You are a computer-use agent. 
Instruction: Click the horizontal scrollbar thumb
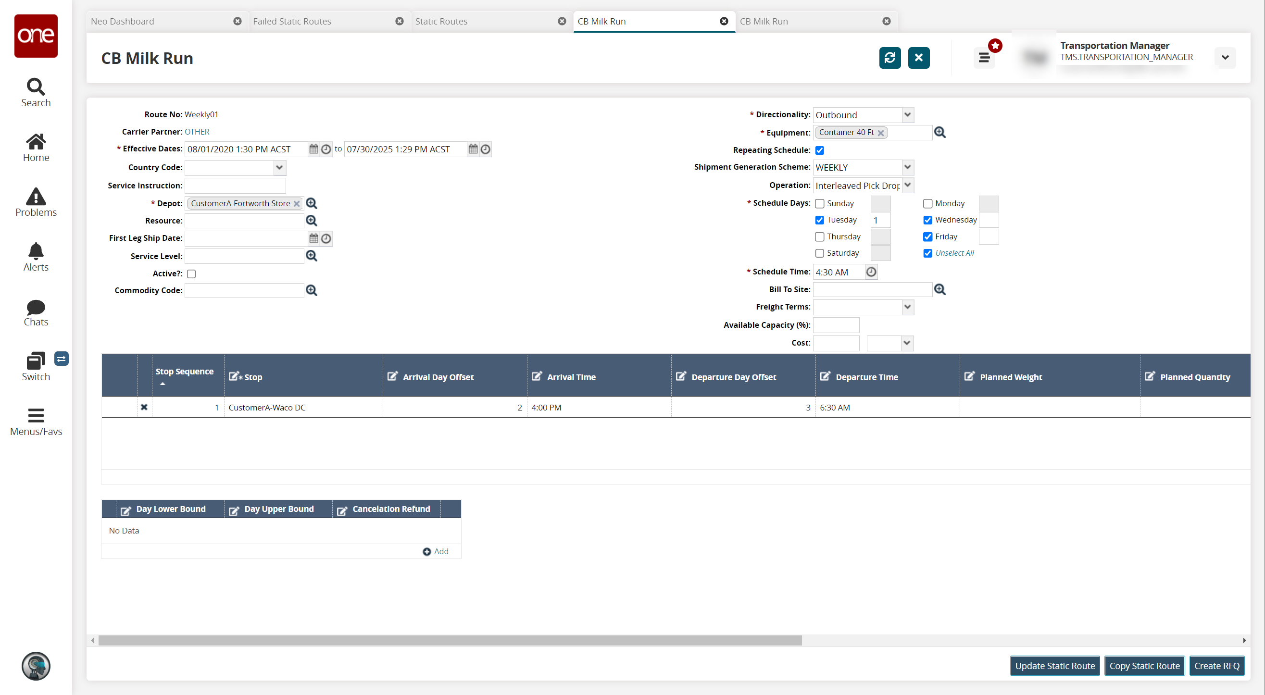tap(450, 640)
